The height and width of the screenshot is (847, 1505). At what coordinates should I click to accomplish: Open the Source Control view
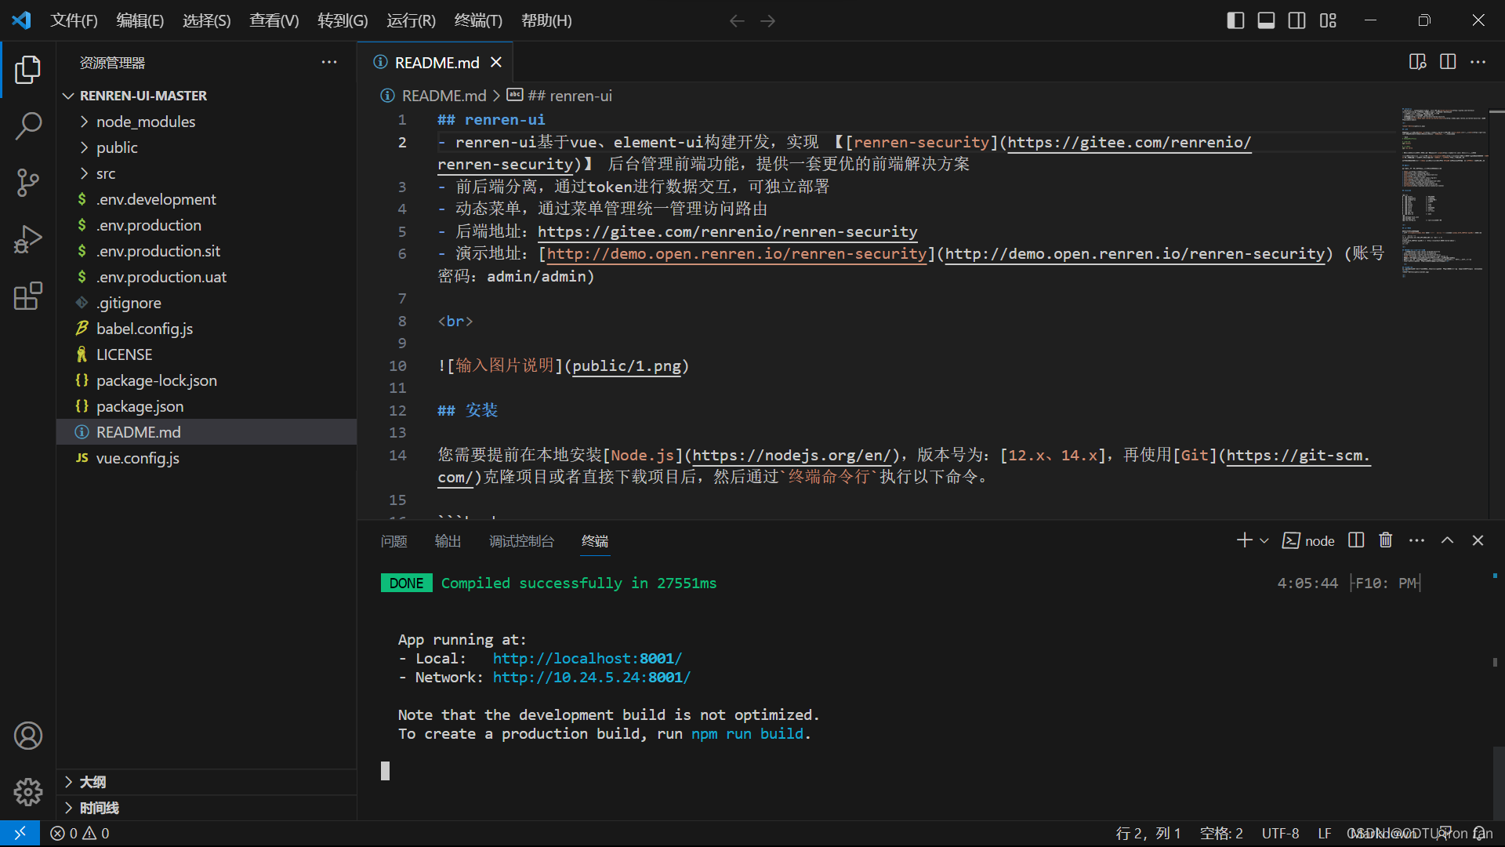28,183
